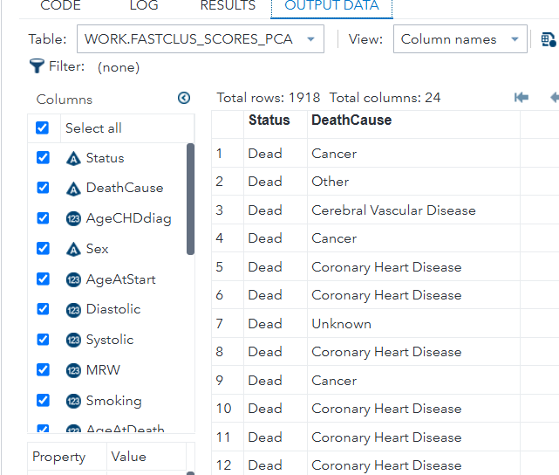559x475 pixels.
Task: Click the columns list vertical scrollbar
Action: [190, 199]
